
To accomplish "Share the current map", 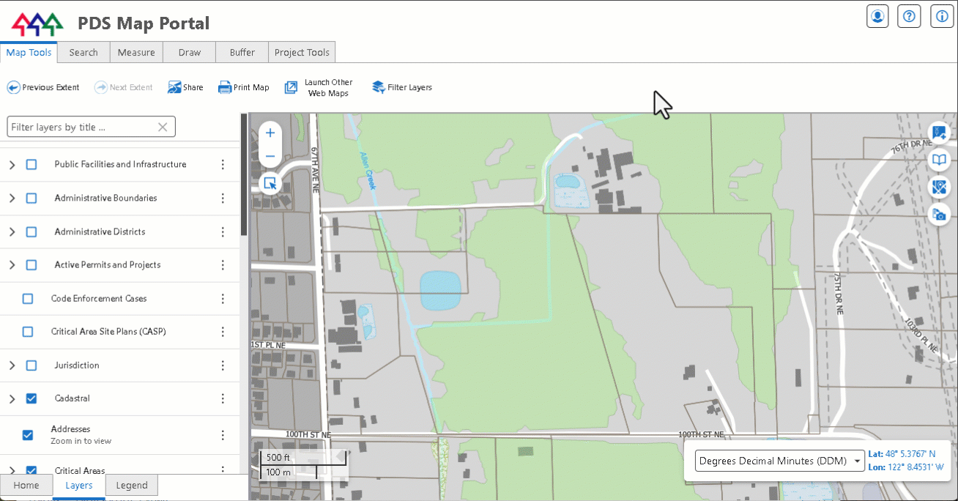I will pos(185,87).
